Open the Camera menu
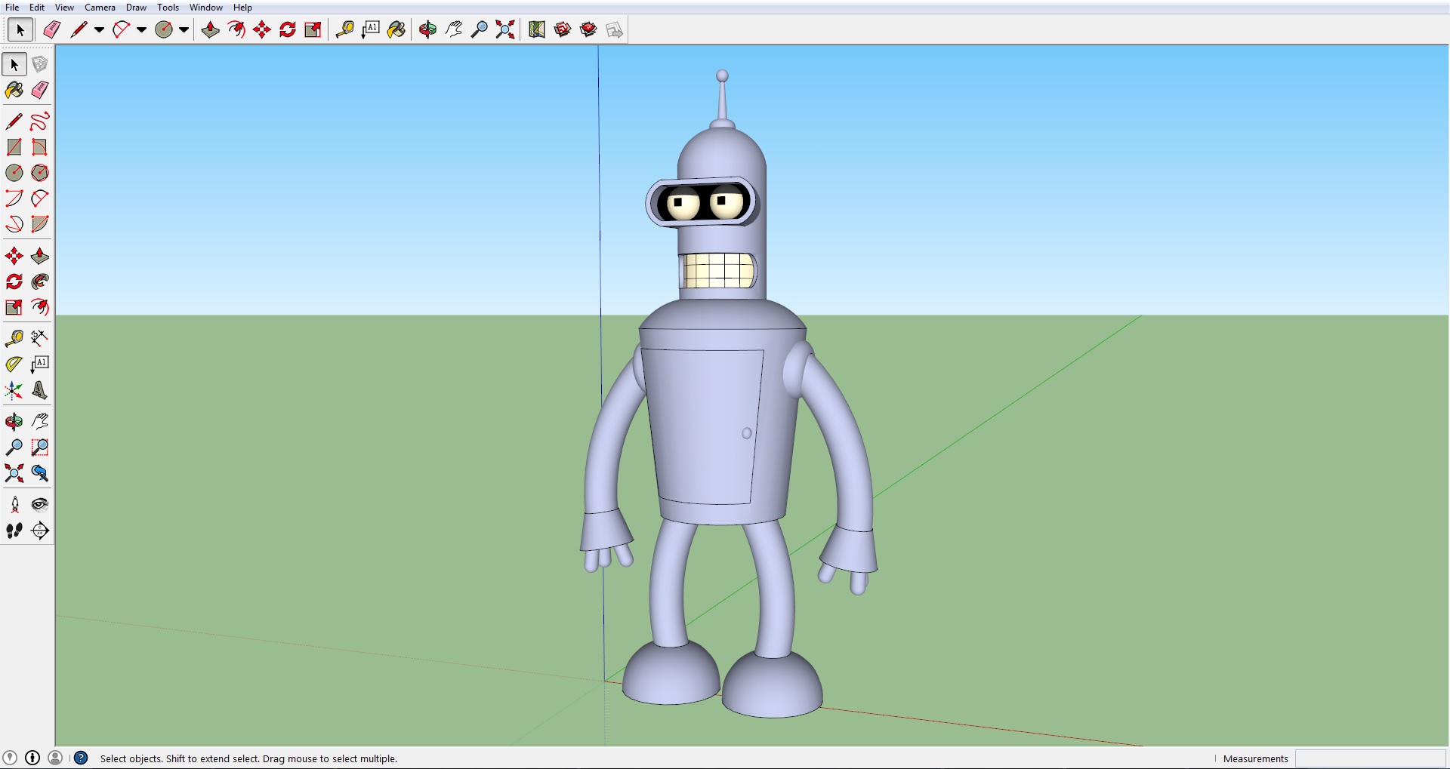 [100, 8]
